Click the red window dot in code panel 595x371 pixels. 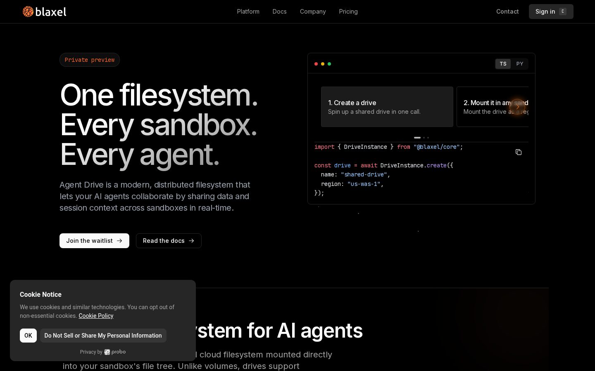pos(316,64)
